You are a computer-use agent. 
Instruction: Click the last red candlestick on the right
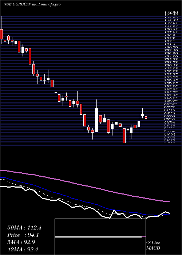[x=146, y=117]
